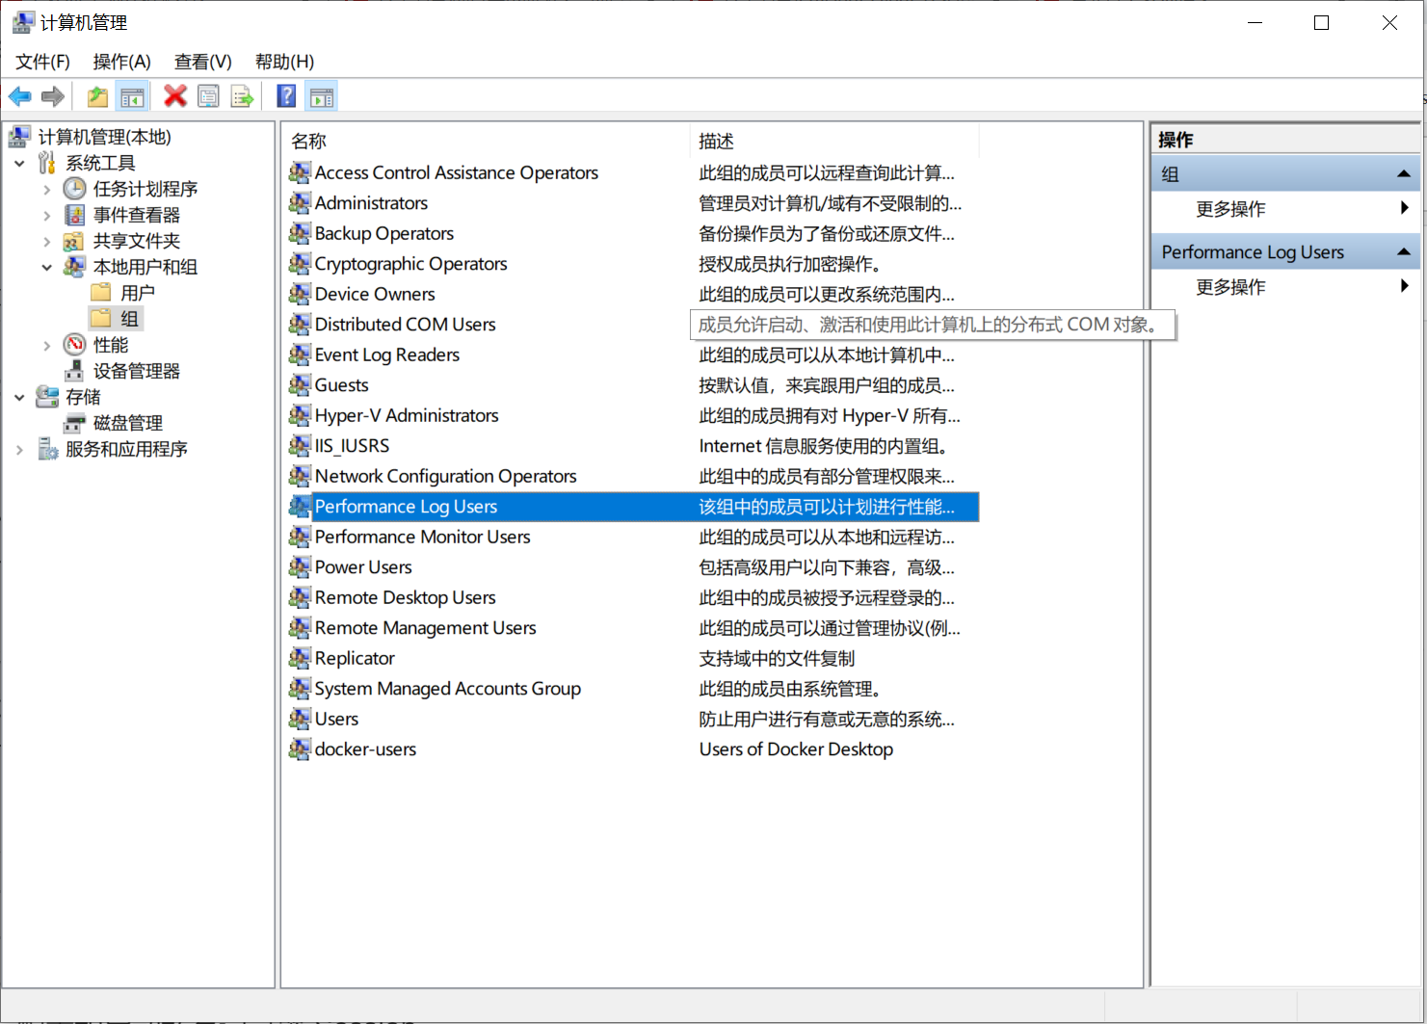Click the red X delete icon
This screenshot has width=1427, height=1024.
(x=174, y=95)
